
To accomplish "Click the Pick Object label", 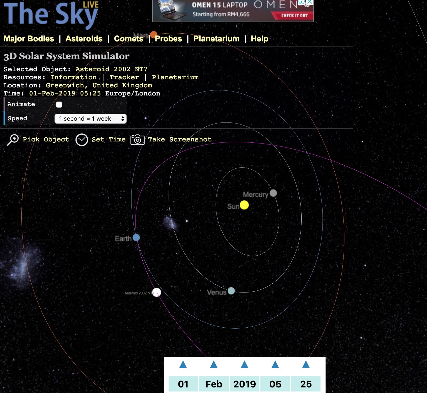I will [46, 139].
